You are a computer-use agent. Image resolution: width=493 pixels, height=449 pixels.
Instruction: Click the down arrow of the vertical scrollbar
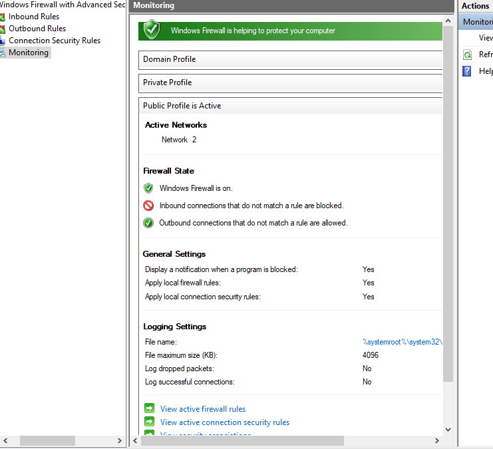pyautogui.click(x=448, y=429)
